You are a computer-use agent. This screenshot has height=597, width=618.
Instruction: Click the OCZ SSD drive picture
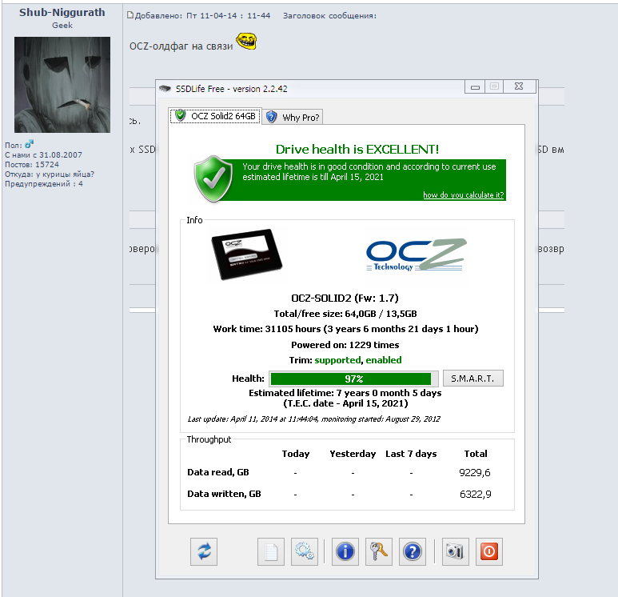[x=247, y=254]
